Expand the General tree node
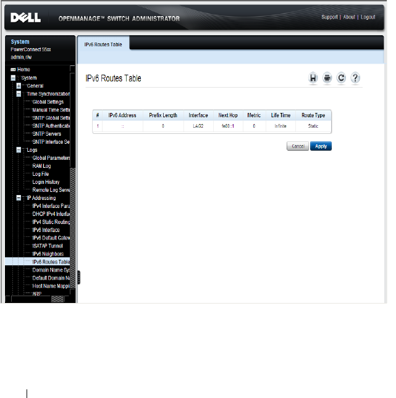This screenshot has width=396, height=398. click(x=19, y=86)
